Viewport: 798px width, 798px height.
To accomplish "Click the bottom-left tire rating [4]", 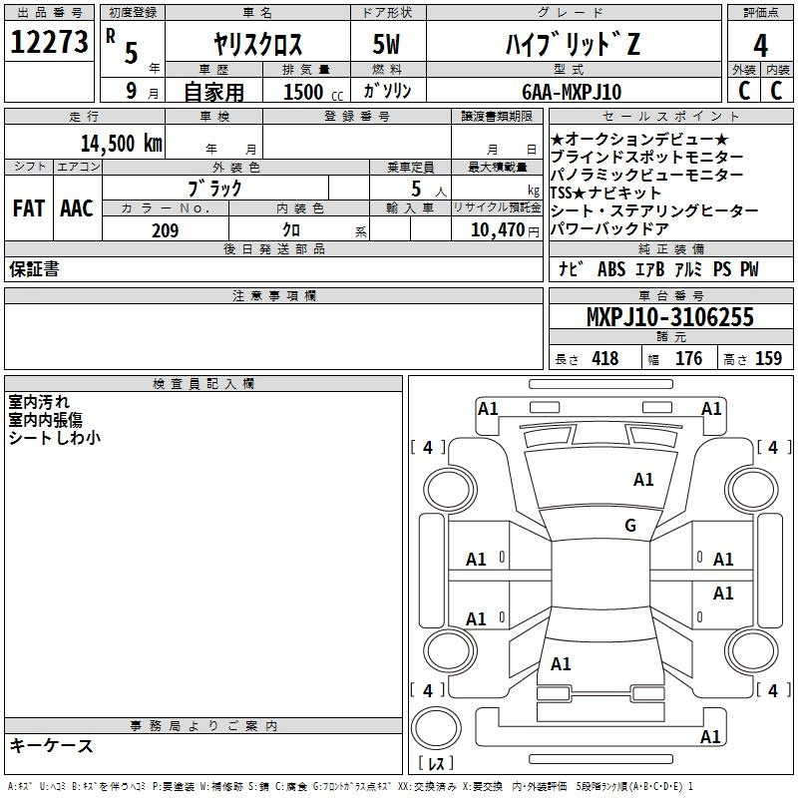I will tap(428, 690).
